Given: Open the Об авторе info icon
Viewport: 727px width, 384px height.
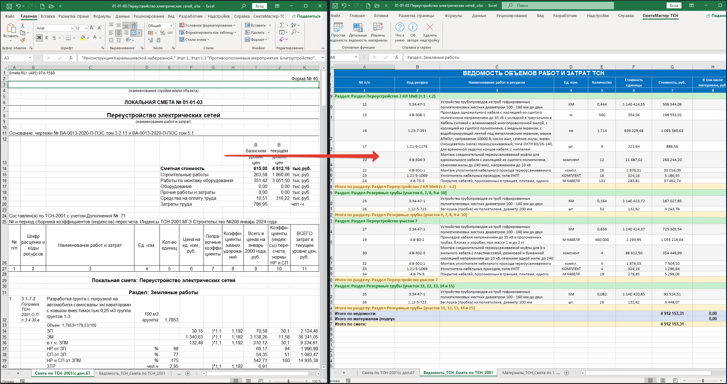Looking at the screenshot, I should [413, 32].
